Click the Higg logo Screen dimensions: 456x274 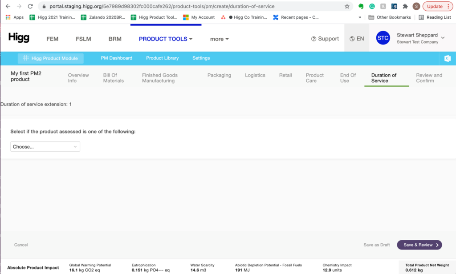click(x=19, y=38)
